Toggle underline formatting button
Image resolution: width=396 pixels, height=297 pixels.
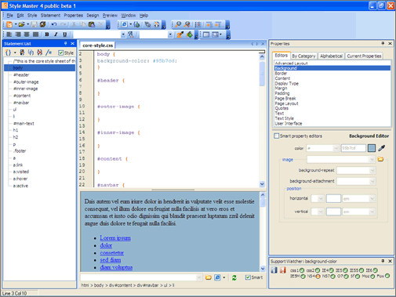coord(64,34)
